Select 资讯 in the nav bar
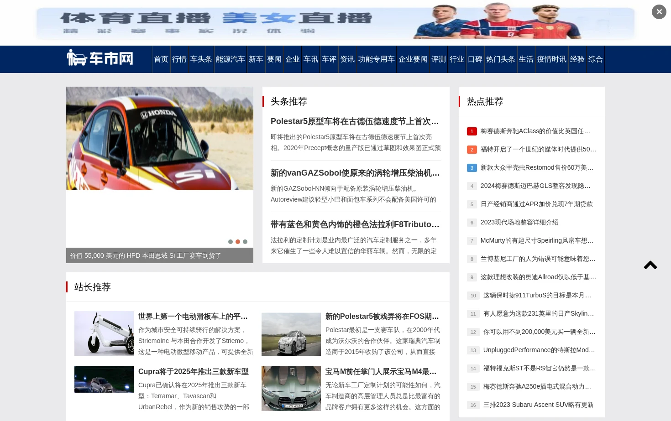Viewport: 671px width, 421px height. 347,59
